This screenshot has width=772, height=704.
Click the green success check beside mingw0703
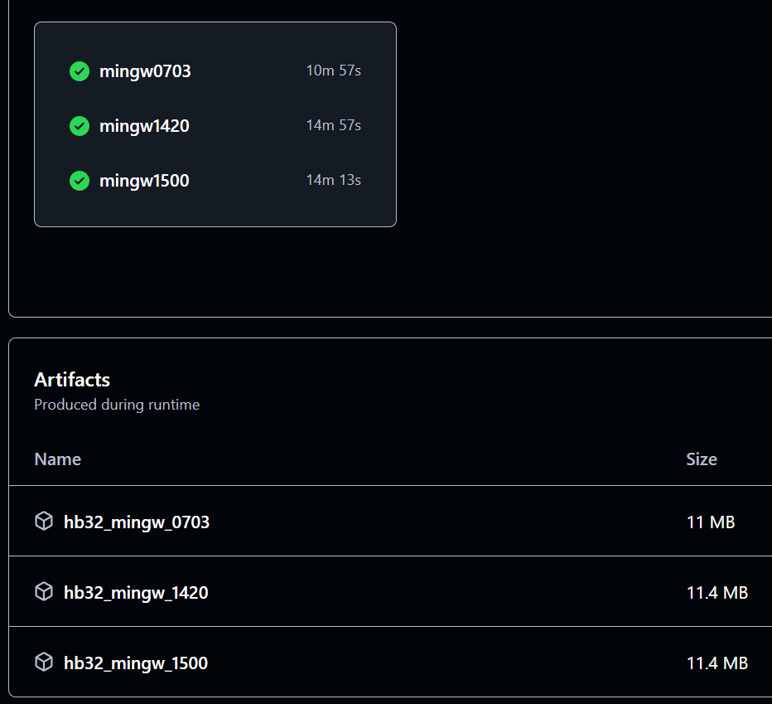[80, 71]
